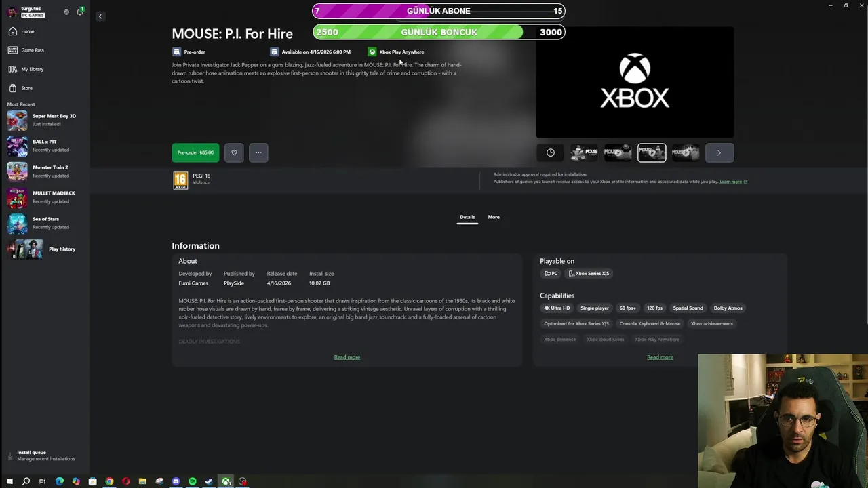868x488 pixels.
Task: Select Super Meat Boy 3D from recents
Action: pos(45,120)
